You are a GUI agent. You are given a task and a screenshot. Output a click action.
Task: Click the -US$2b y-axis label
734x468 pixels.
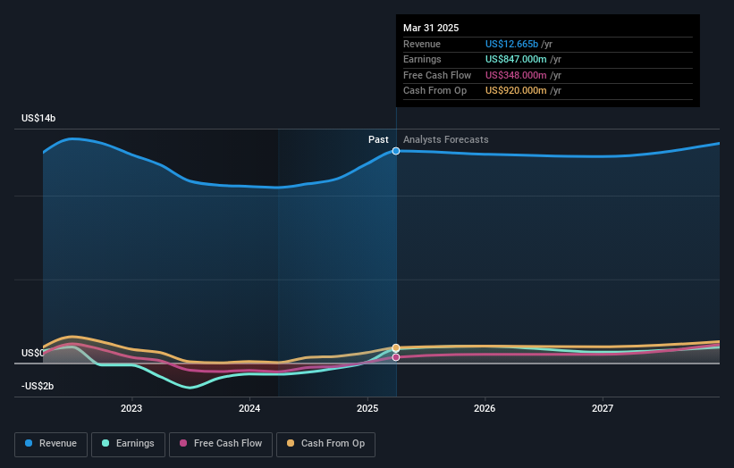38,386
